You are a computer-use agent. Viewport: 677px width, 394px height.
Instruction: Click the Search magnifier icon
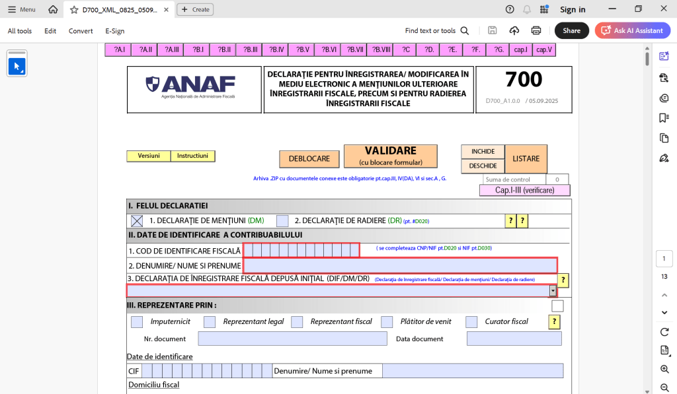point(465,30)
